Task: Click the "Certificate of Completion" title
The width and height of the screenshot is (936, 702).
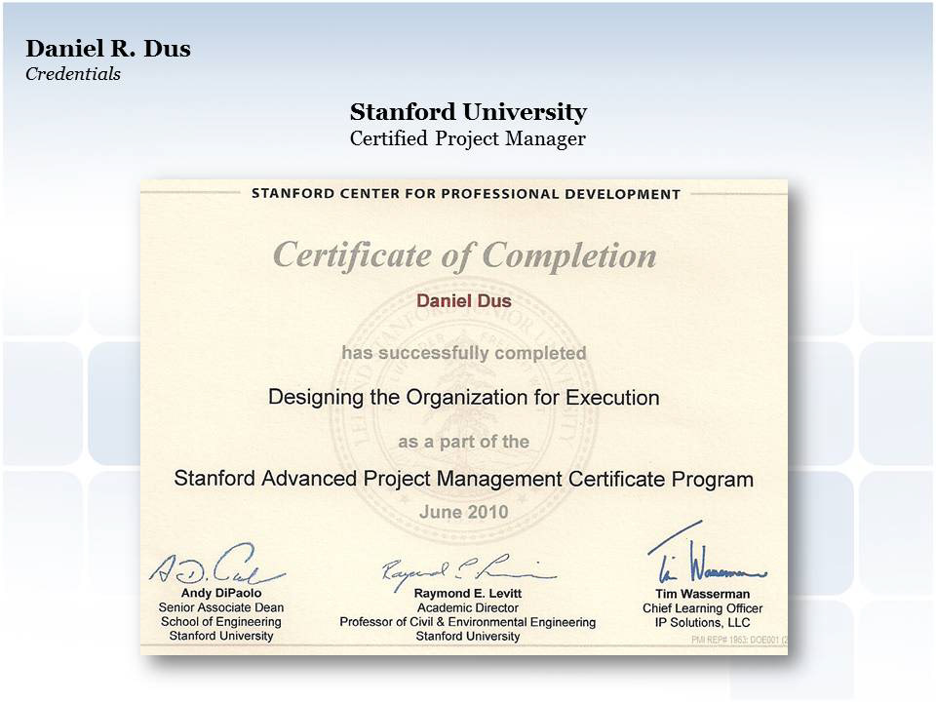Action: pyautogui.click(x=464, y=255)
